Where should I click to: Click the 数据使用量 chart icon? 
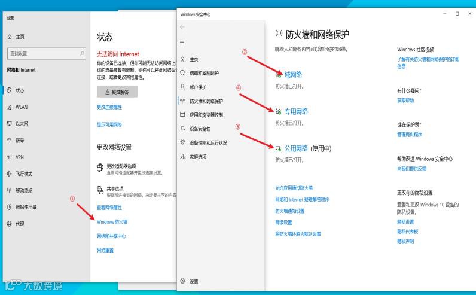10,207
